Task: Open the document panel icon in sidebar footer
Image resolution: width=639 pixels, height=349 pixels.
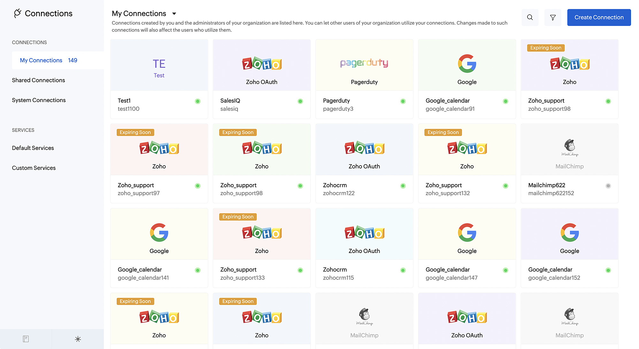Action: click(x=26, y=339)
